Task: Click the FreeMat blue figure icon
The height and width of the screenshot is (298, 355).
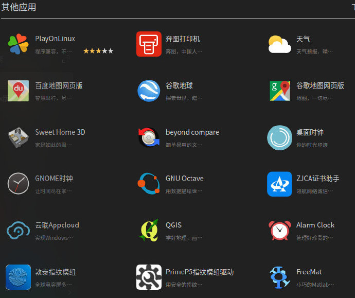Action: [x=279, y=277]
